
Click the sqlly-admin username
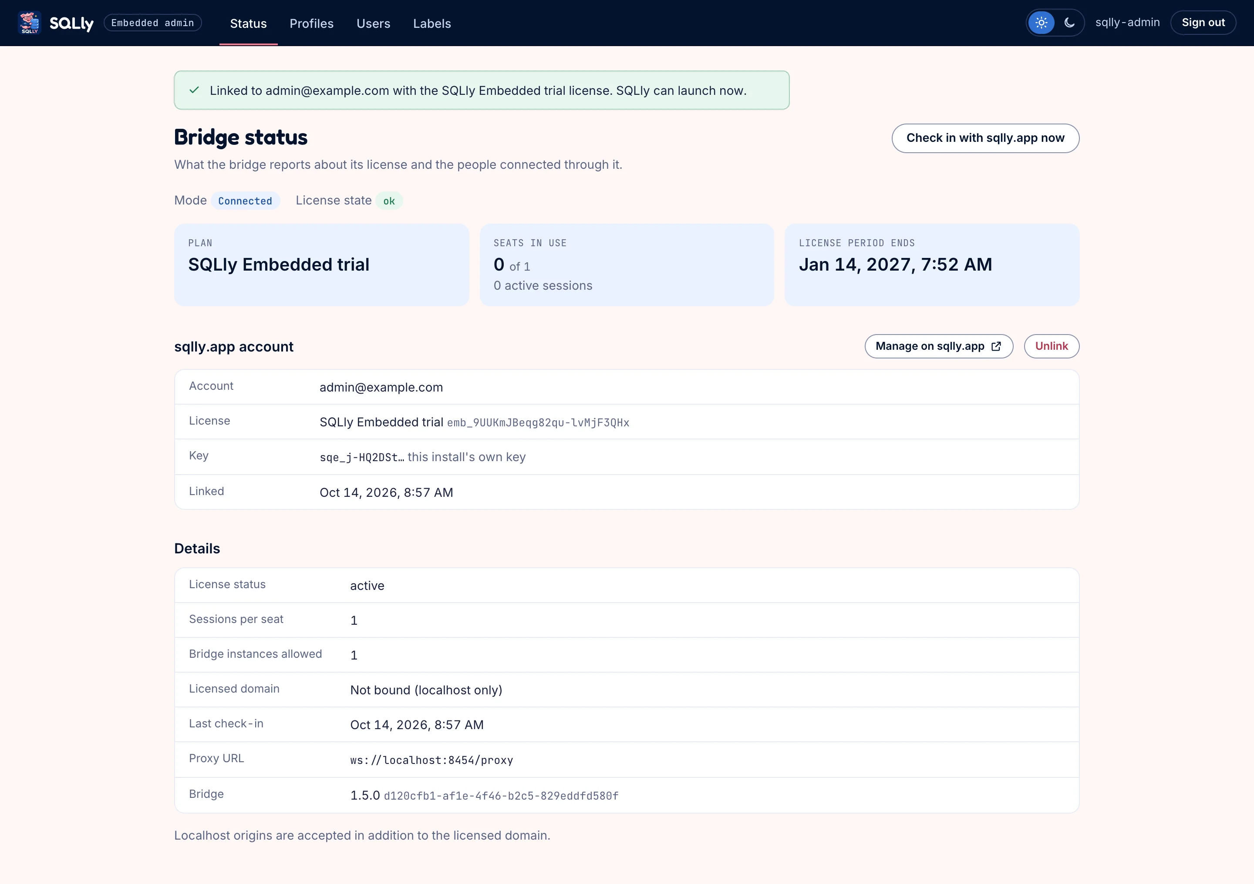tap(1127, 22)
